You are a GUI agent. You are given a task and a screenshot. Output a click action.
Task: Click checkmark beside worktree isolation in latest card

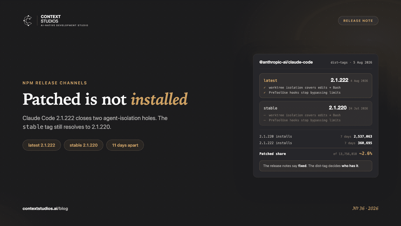pyautogui.click(x=265, y=88)
